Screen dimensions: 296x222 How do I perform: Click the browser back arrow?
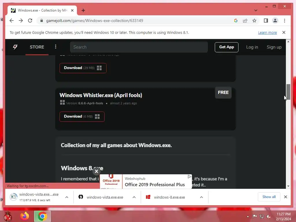click(x=12, y=21)
